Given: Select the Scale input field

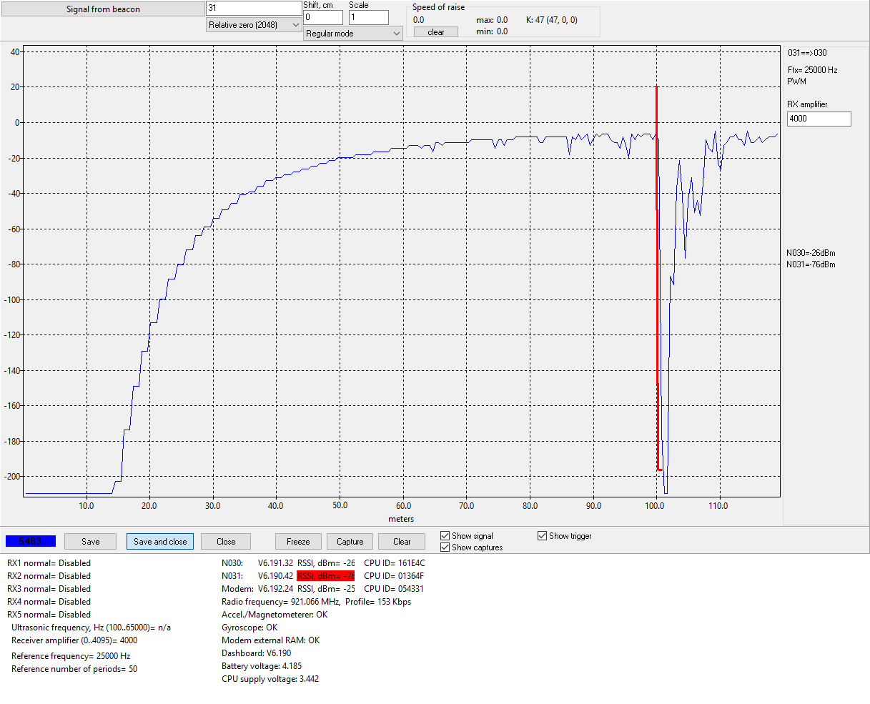Looking at the screenshot, I should coord(369,17).
